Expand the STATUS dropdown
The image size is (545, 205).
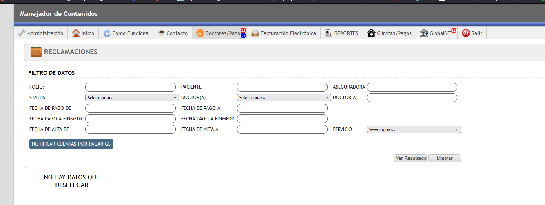(x=132, y=98)
